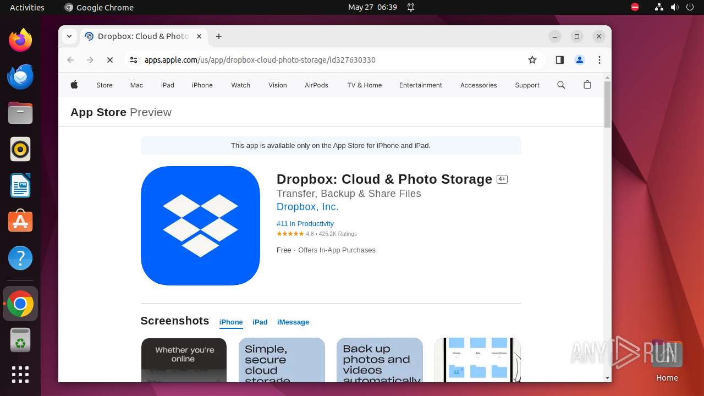Open the Files manager in the dock
Image resolution: width=704 pixels, height=396 pixels.
[x=20, y=113]
